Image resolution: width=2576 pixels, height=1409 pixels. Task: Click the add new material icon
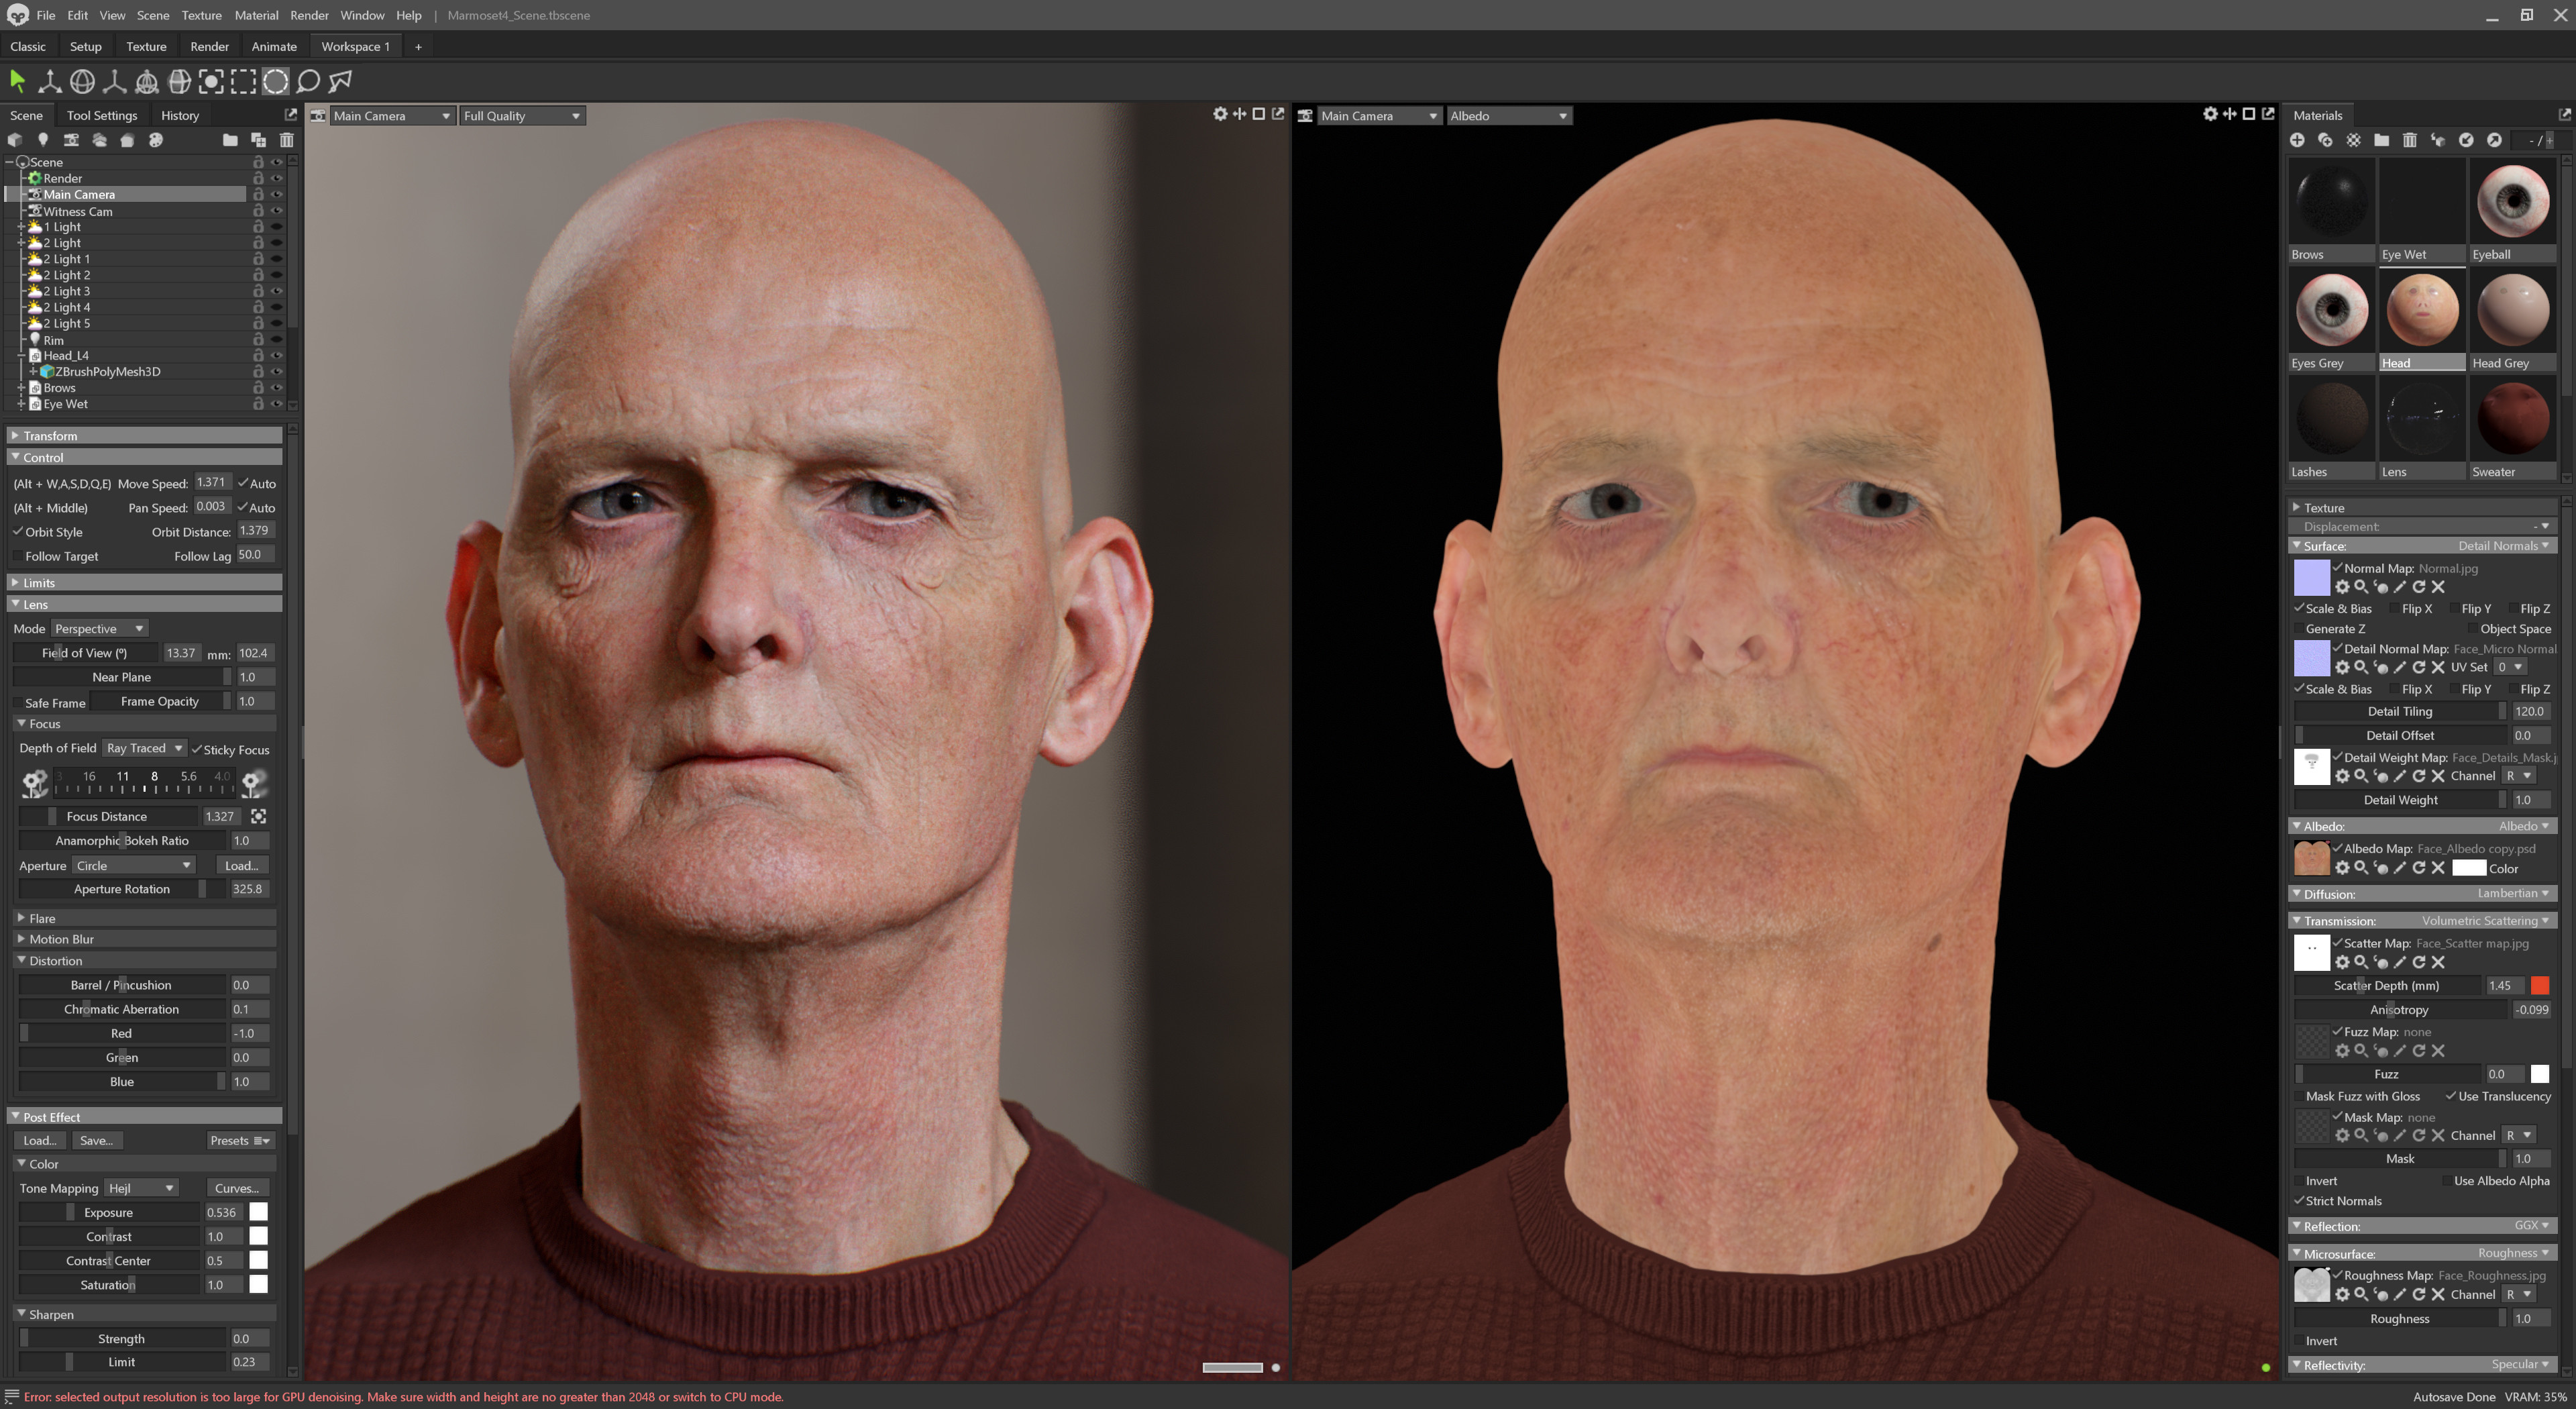click(x=2297, y=140)
